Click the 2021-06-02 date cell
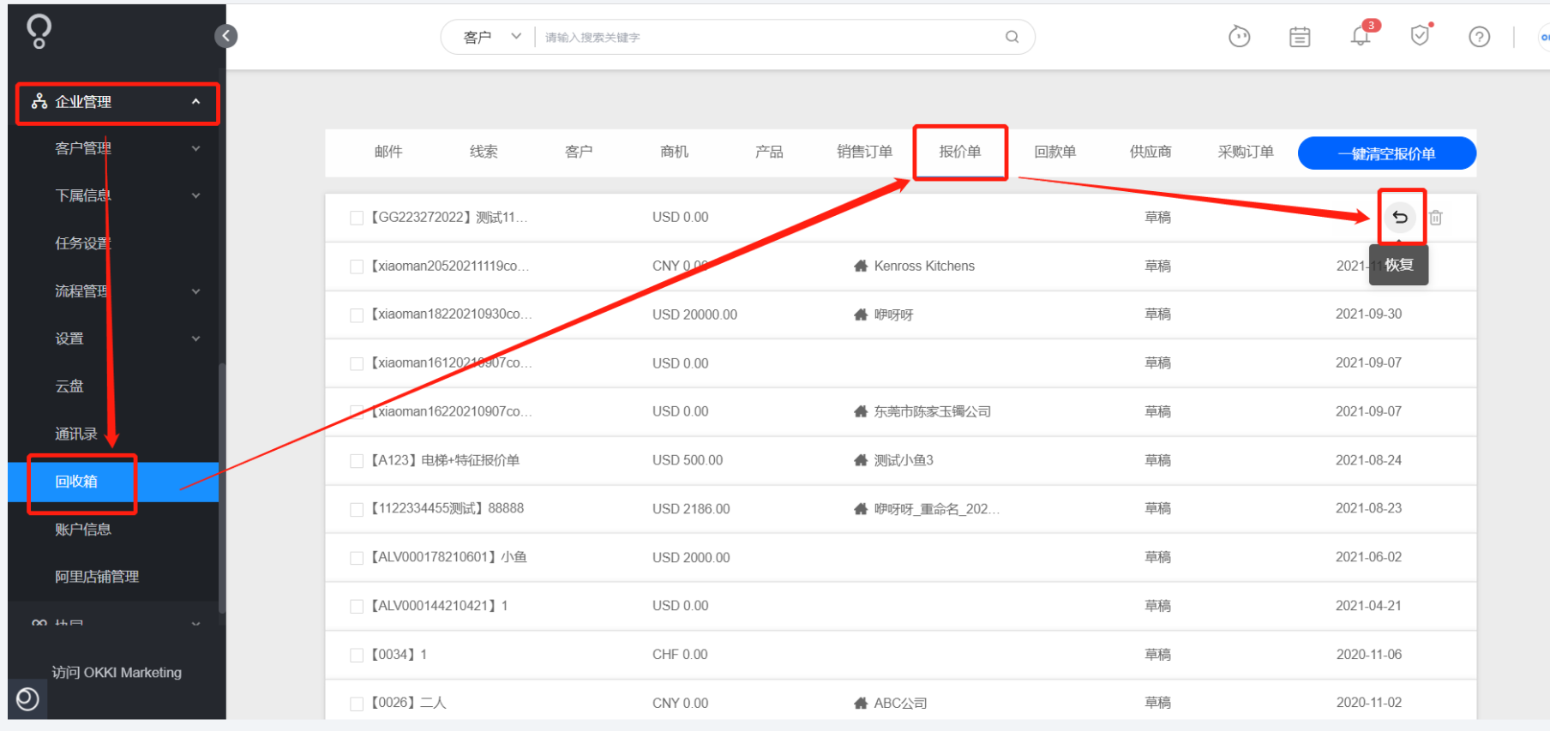The image size is (1550, 731). tap(1368, 557)
